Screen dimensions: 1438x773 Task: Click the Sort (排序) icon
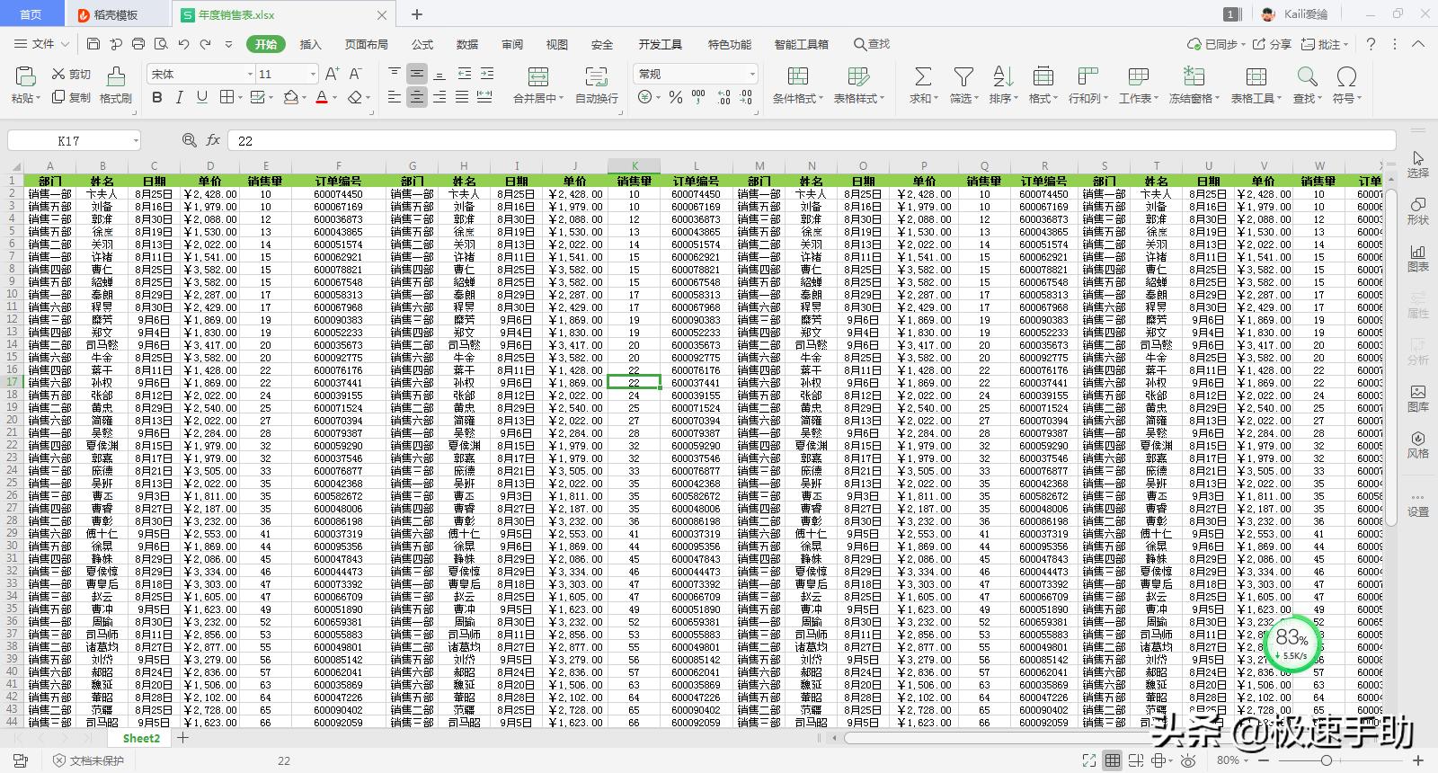(x=1003, y=77)
